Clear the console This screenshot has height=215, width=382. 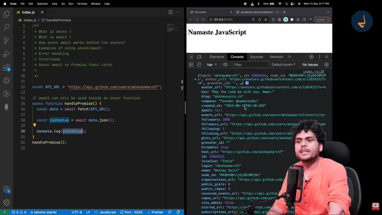pyautogui.click(x=199, y=65)
